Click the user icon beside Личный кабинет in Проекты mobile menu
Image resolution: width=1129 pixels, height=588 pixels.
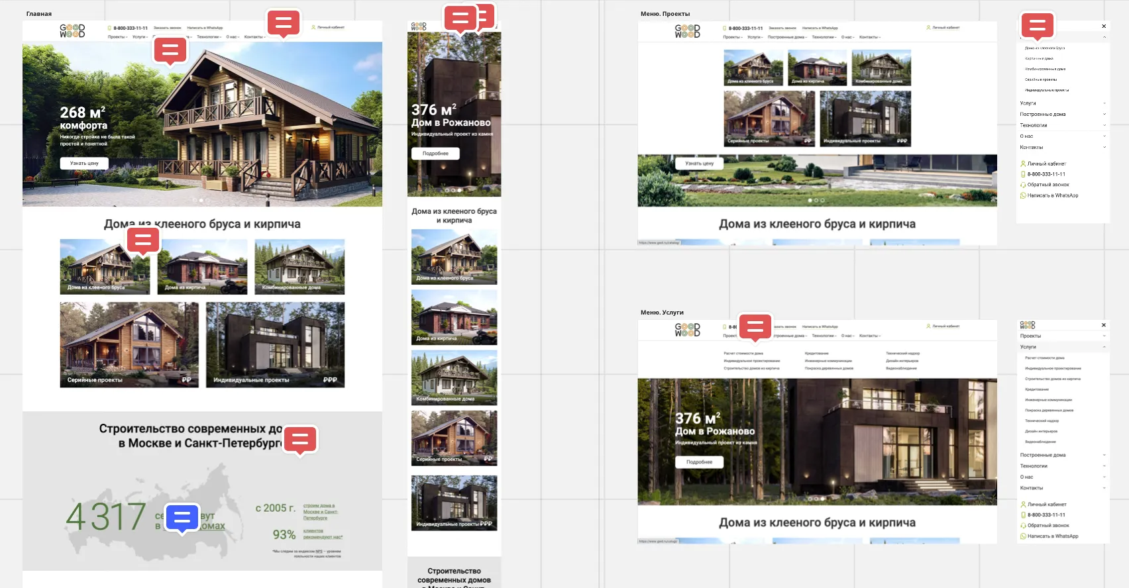(1023, 164)
